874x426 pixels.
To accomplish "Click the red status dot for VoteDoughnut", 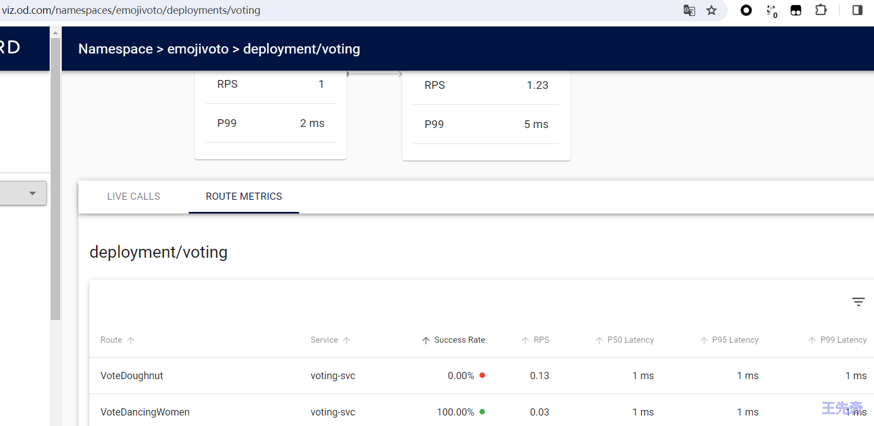I will (482, 375).
